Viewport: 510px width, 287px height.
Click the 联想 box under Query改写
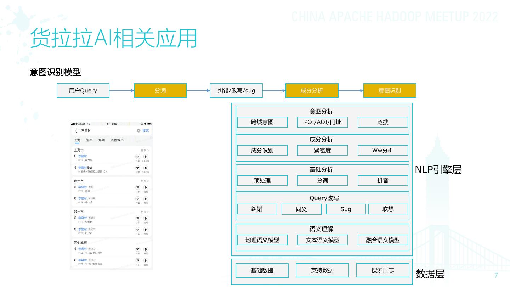pyautogui.click(x=388, y=209)
